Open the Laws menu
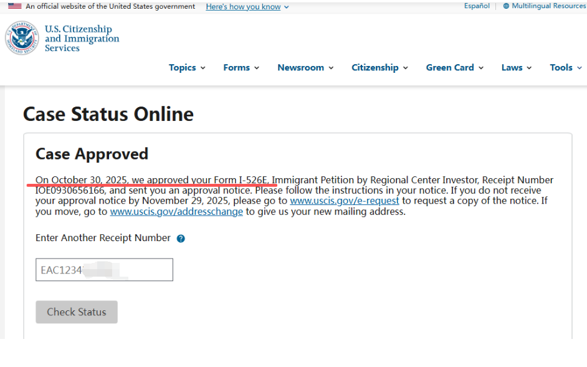This screenshot has height=367, width=587. click(x=517, y=67)
